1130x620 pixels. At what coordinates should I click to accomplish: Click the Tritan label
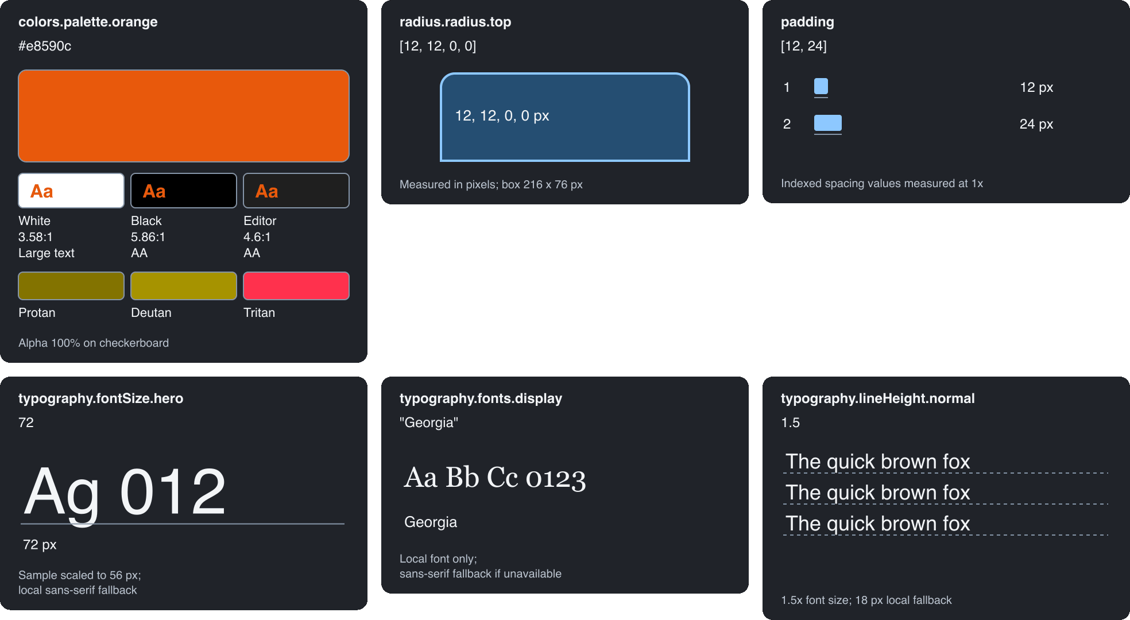259,313
